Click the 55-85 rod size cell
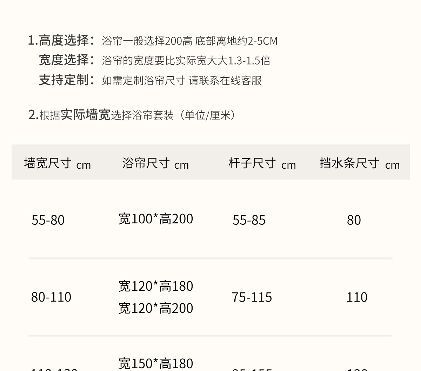The image size is (421, 371). point(249,220)
